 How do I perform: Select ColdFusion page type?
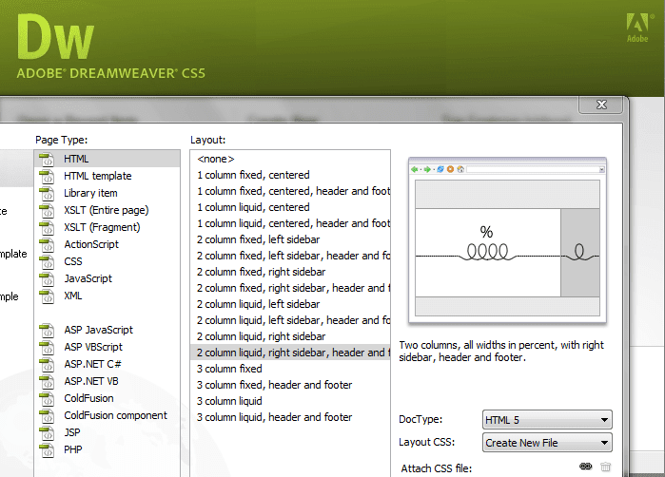(x=107, y=398)
